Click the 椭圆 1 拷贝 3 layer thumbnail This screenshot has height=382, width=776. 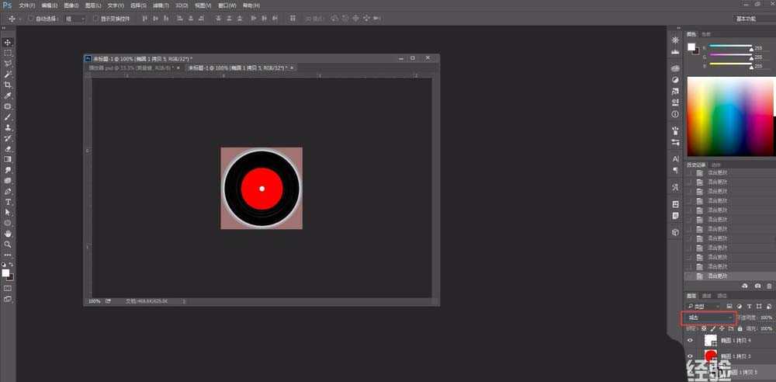[710, 356]
